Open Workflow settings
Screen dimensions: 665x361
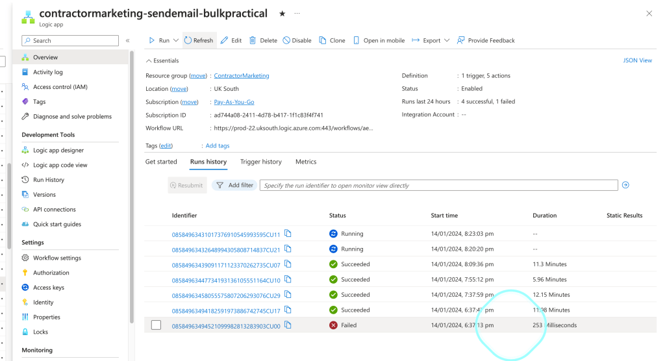point(57,258)
